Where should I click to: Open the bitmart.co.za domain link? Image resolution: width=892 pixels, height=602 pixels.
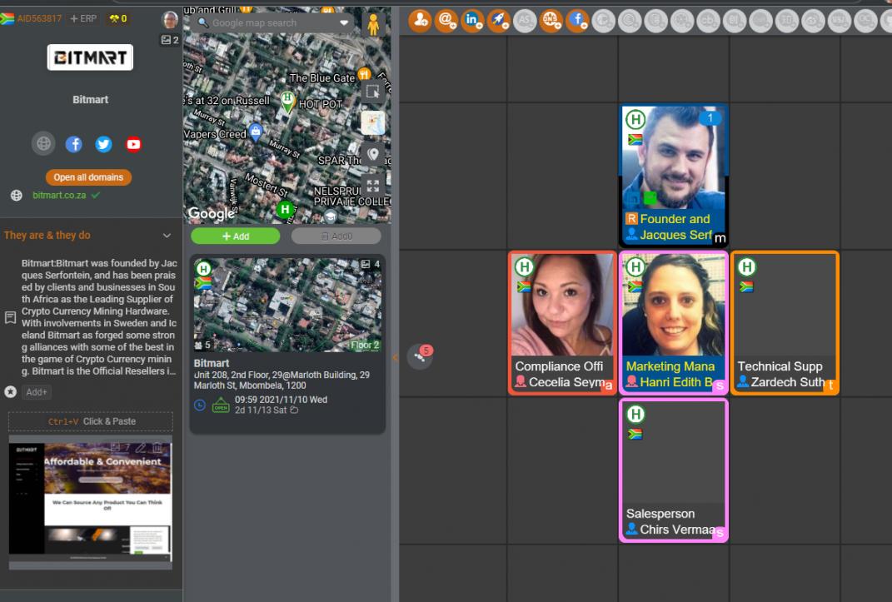point(61,195)
